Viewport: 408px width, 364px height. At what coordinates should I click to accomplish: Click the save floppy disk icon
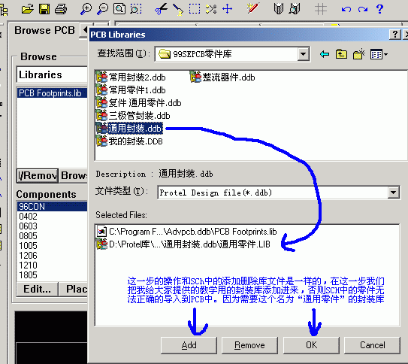(44, 9)
